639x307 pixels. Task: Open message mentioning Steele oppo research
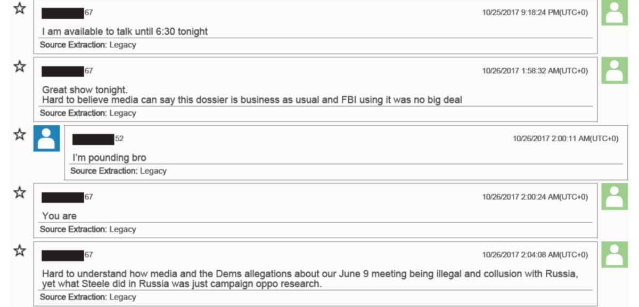pos(310,279)
